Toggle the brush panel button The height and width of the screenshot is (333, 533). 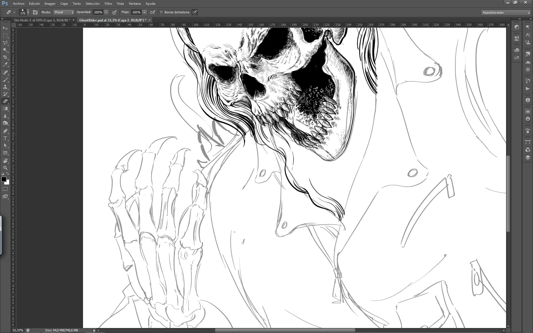(35, 12)
